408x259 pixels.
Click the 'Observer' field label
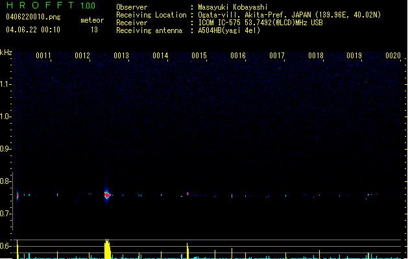click(x=132, y=7)
